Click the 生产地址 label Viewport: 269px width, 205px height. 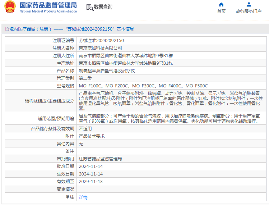tap(65, 63)
